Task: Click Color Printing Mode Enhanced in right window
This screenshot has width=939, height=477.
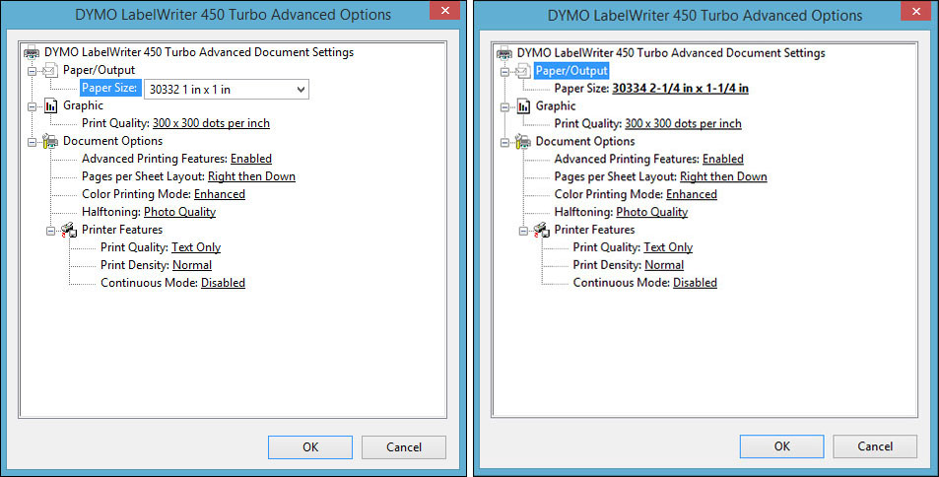Action: pyautogui.click(x=692, y=194)
